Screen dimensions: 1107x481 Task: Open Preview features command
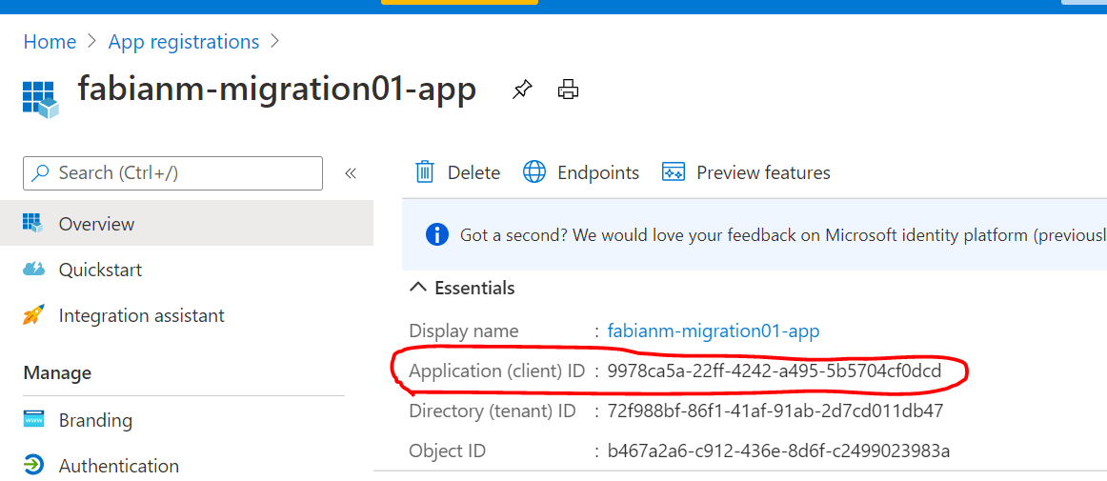point(763,173)
